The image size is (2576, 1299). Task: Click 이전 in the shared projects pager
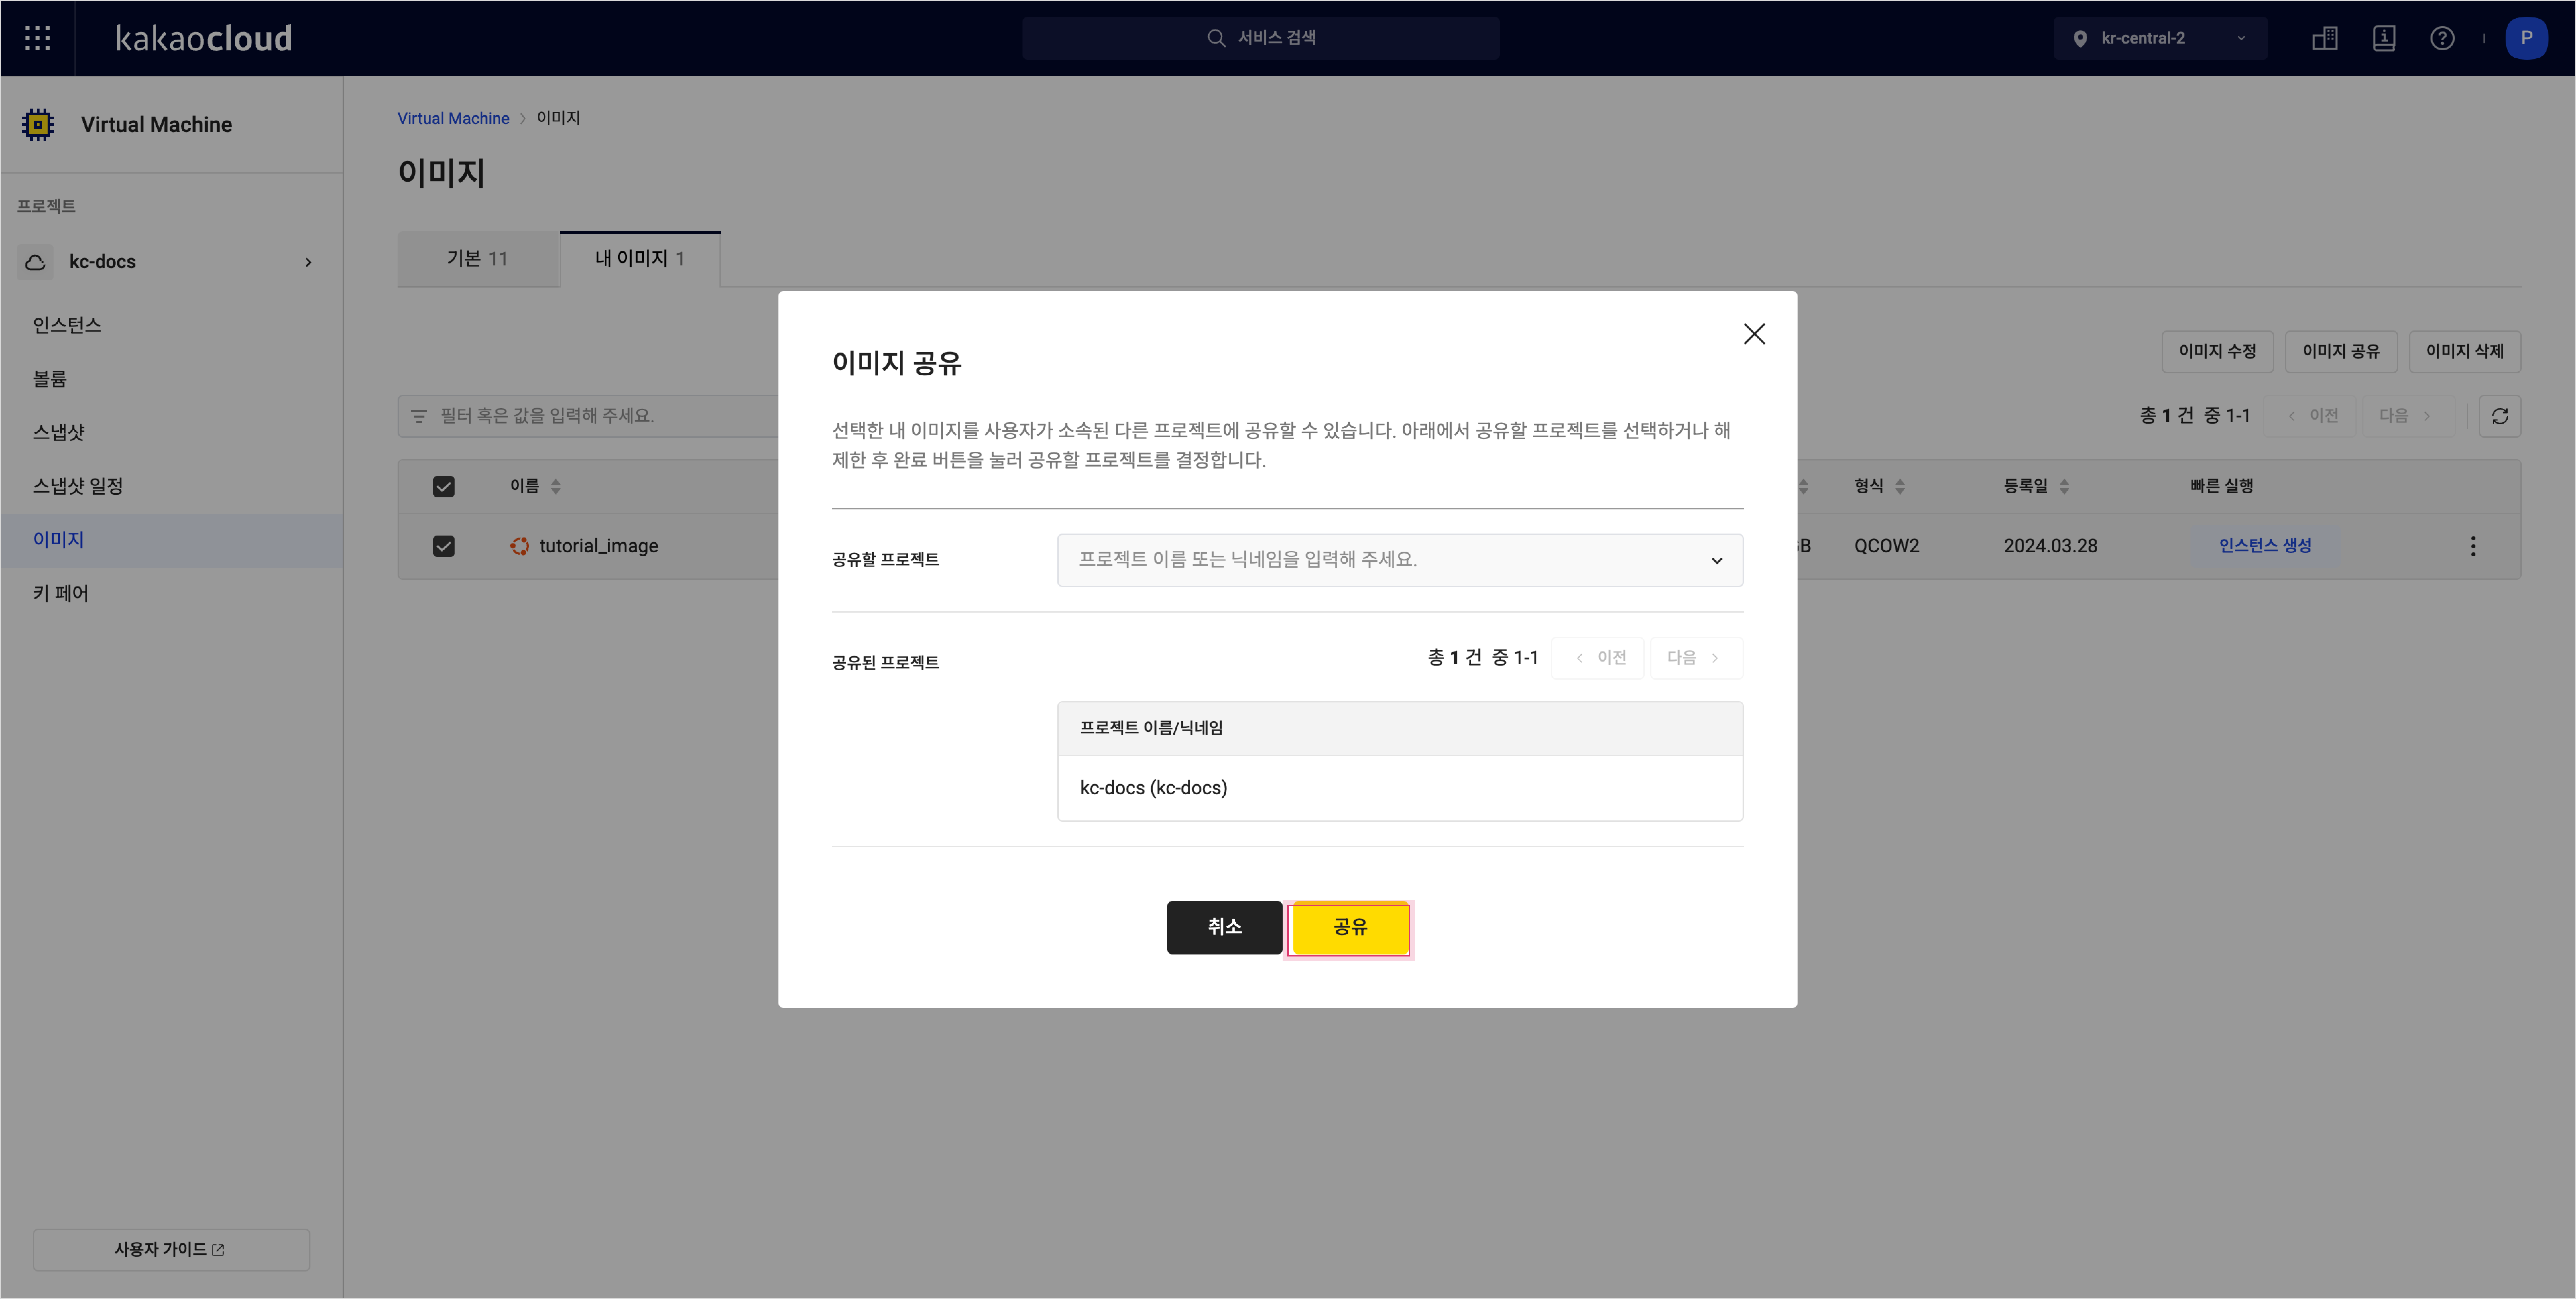click(1598, 658)
